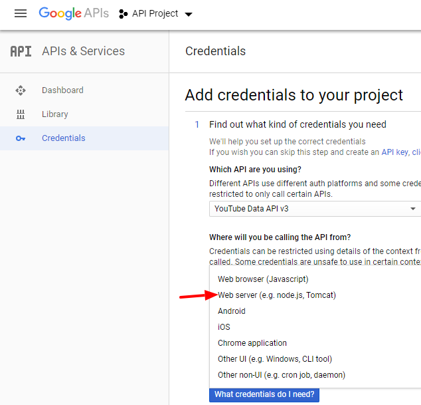This screenshot has height=405, width=421.
Task: Click the API Project hexagon icon
Action: click(x=123, y=14)
